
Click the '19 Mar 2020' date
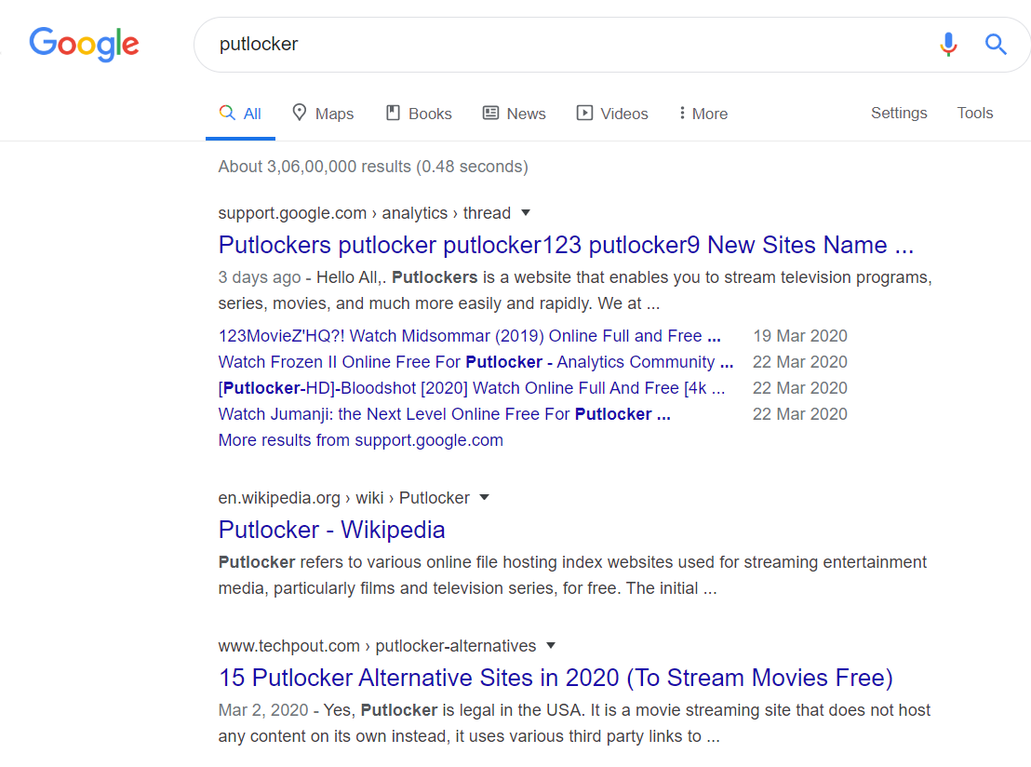click(x=800, y=336)
